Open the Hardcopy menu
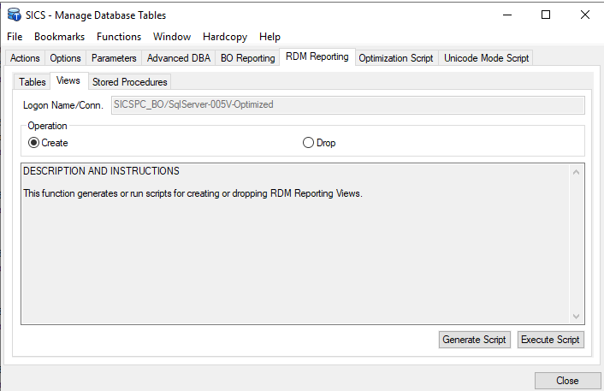Viewport: 604px width, 391px height. 227,37
